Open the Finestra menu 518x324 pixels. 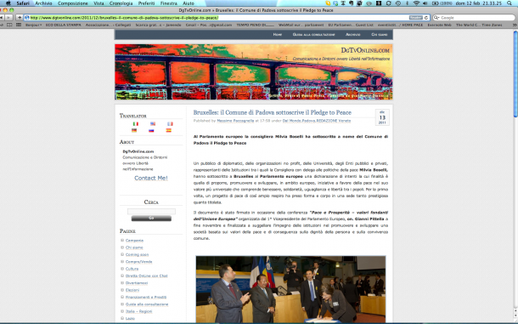[x=168, y=3]
